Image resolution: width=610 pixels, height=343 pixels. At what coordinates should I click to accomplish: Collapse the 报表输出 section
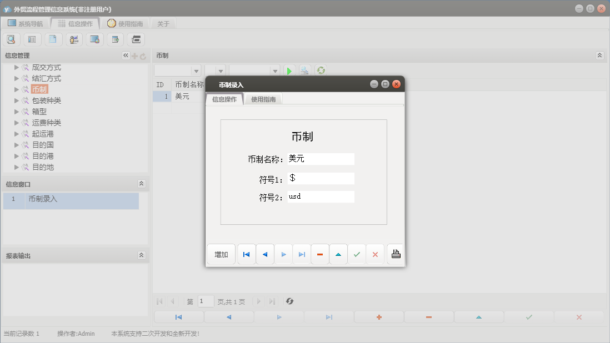[142, 255]
